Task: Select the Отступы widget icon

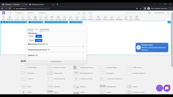Action: pos(17,18)
